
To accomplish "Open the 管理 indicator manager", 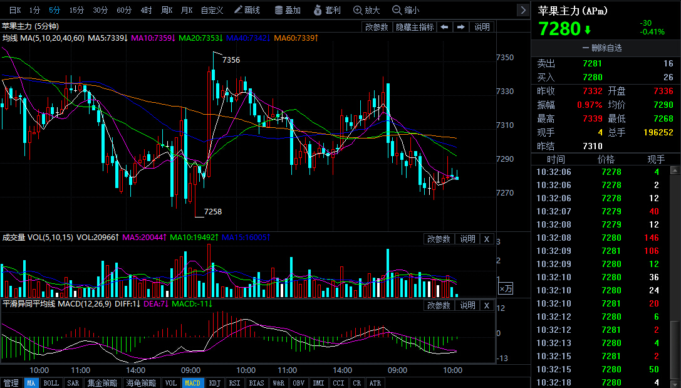I will (11, 383).
